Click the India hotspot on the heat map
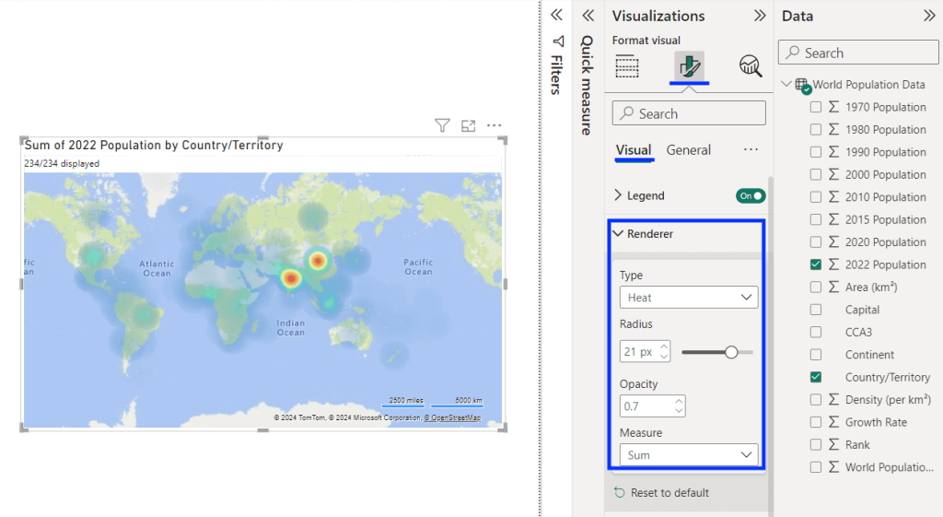This screenshot has height=517, width=943. tap(291, 278)
